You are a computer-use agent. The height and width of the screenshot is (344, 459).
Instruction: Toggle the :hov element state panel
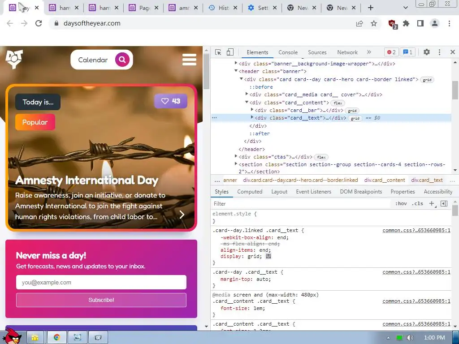point(401,204)
